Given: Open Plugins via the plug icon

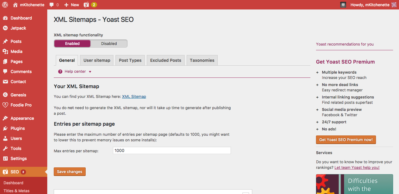Looking at the screenshot, I should tap(5, 128).
